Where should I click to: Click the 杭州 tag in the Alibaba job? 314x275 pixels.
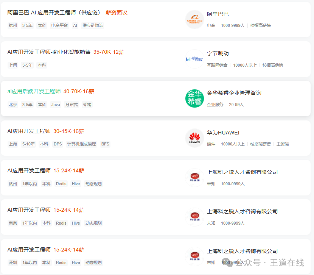[13, 25]
